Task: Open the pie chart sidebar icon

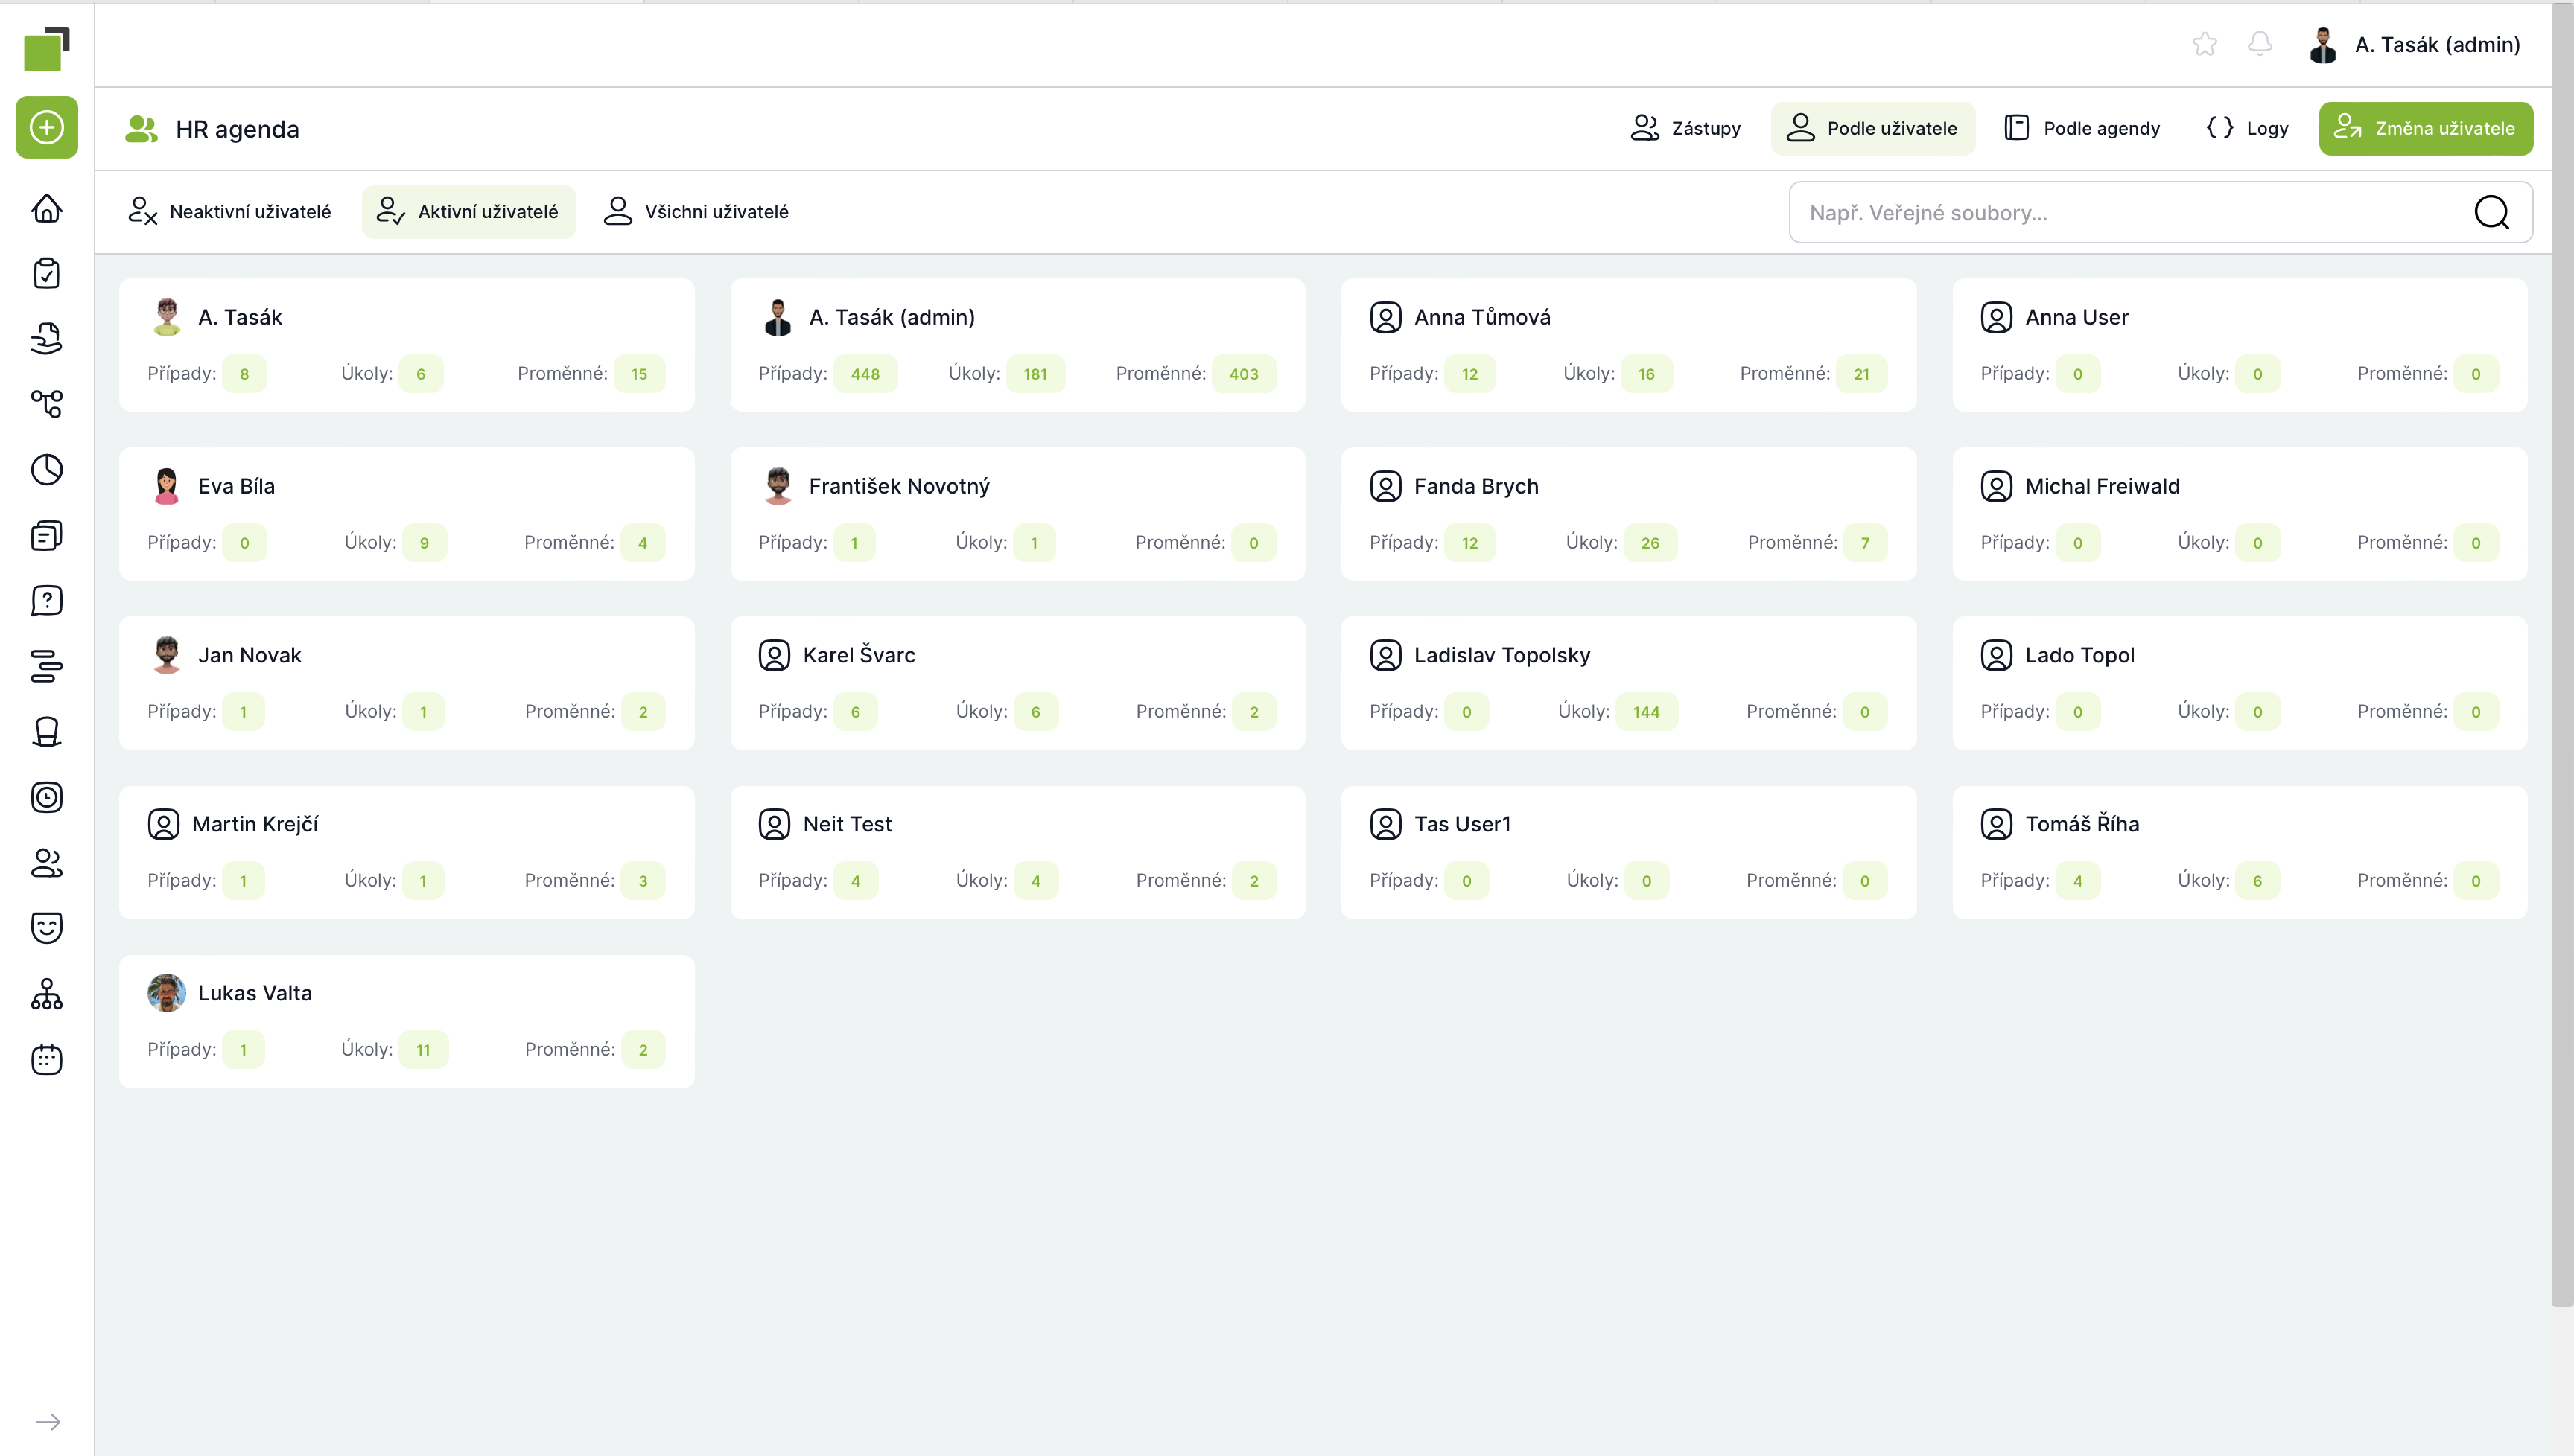Action: pos(46,470)
